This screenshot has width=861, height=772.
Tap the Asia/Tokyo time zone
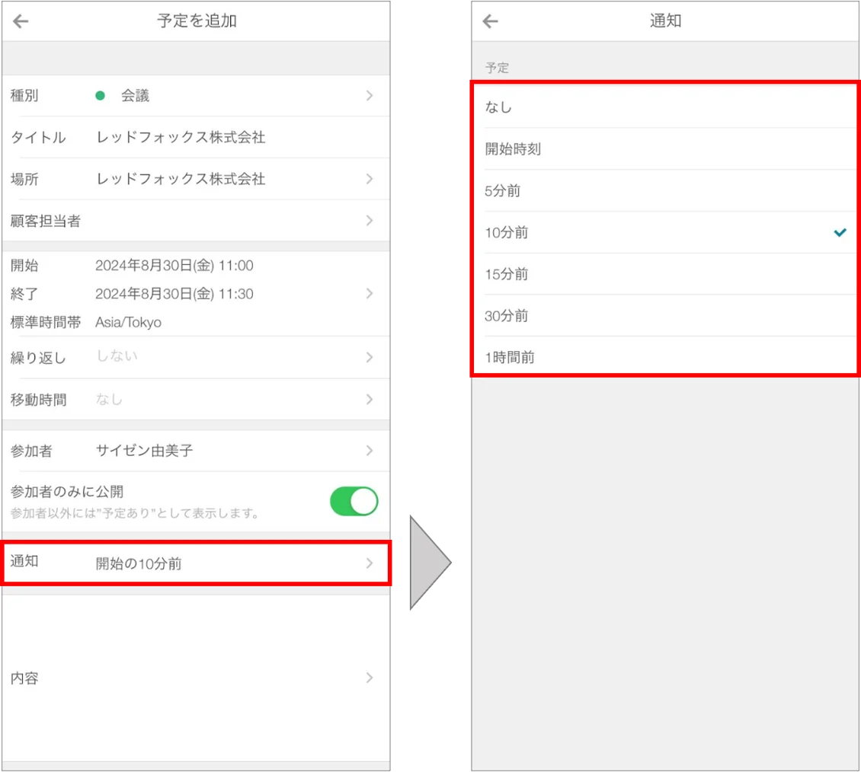pyautogui.click(x=129, y=322)
